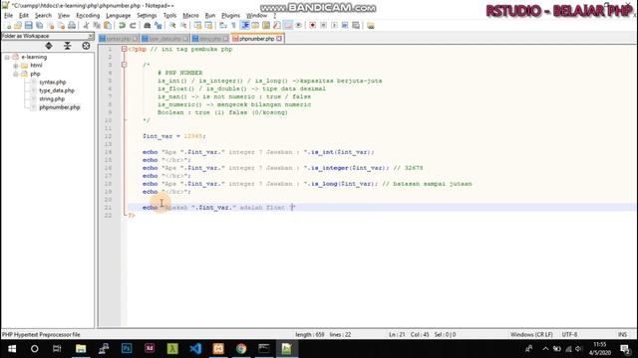Toggle Show All Characters pilcrow icon
Screen dimensions: 638x358
pos(234,26)
